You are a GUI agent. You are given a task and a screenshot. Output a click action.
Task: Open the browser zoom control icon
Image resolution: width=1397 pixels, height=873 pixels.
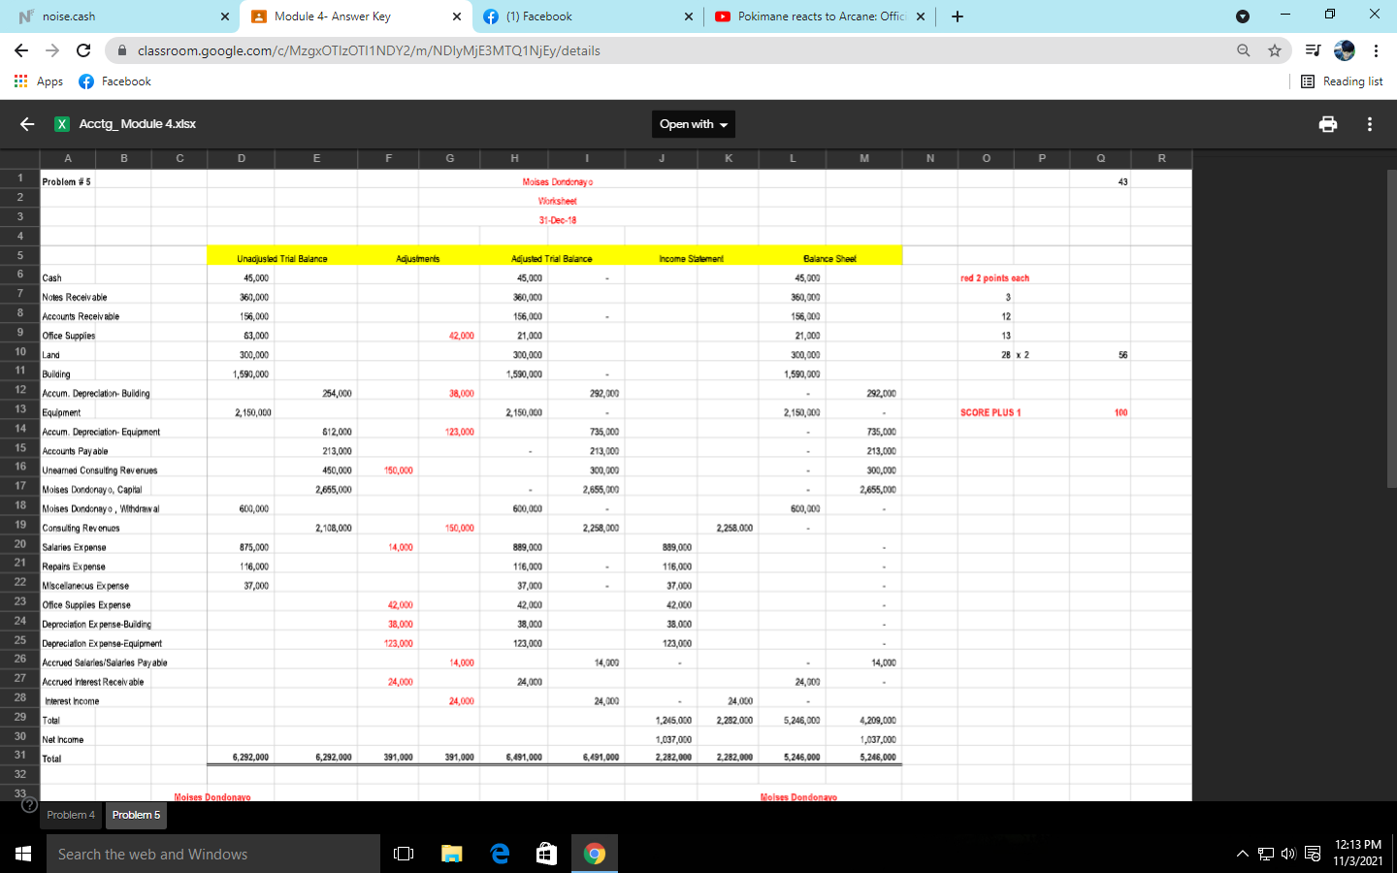point(1244,50)
